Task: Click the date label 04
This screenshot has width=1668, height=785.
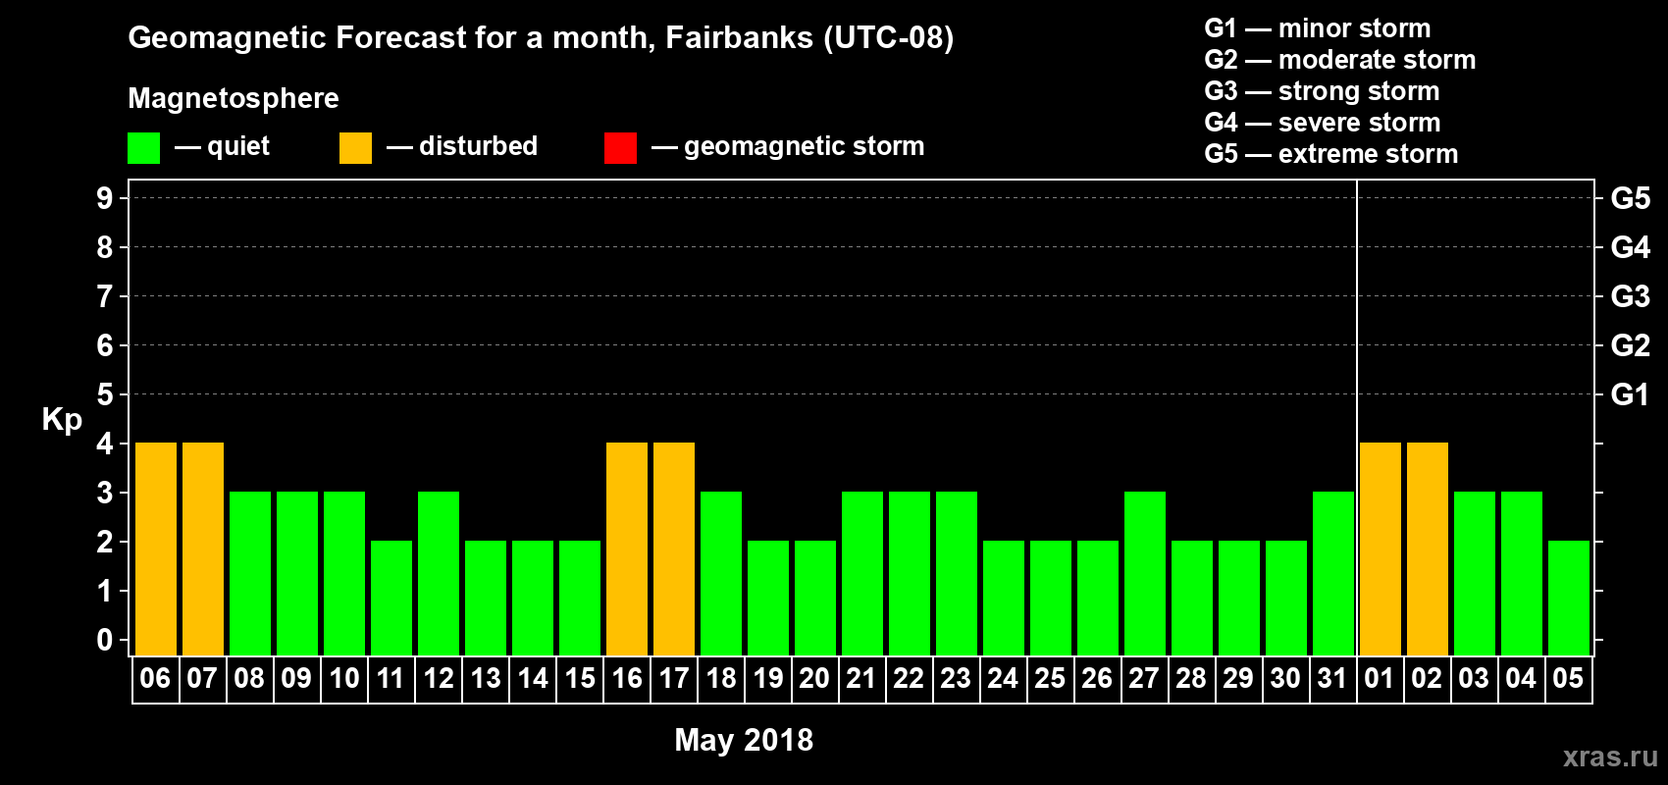Action: 1521,678
